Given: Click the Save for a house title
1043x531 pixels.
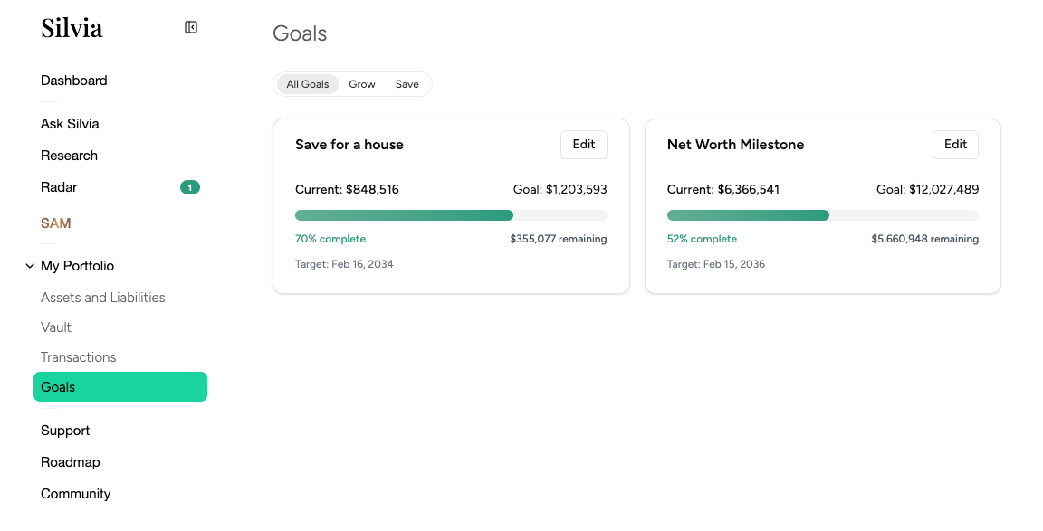Looking at the screenshot, I should click(x=349, y=145).
